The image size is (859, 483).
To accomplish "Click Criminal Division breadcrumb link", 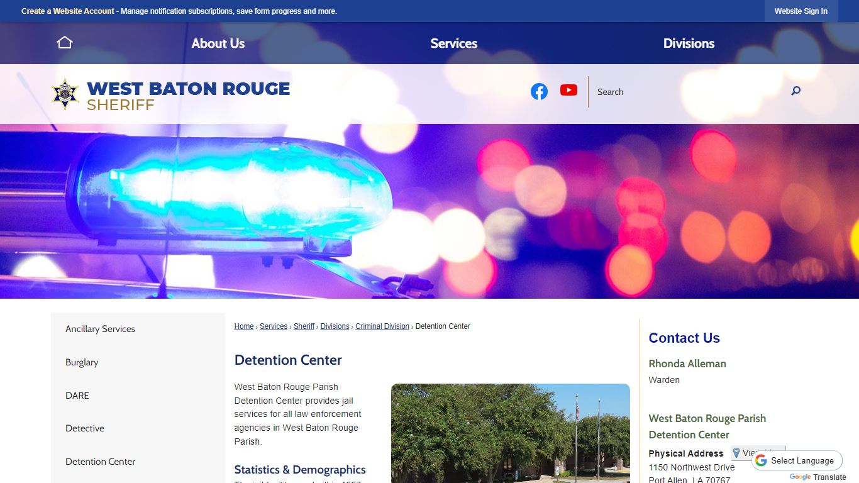I will tap(382, 326).
